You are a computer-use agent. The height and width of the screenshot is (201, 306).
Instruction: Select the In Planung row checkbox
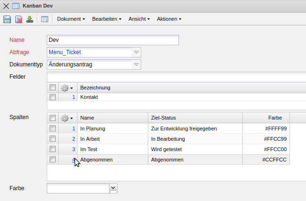tap(53, 128)
